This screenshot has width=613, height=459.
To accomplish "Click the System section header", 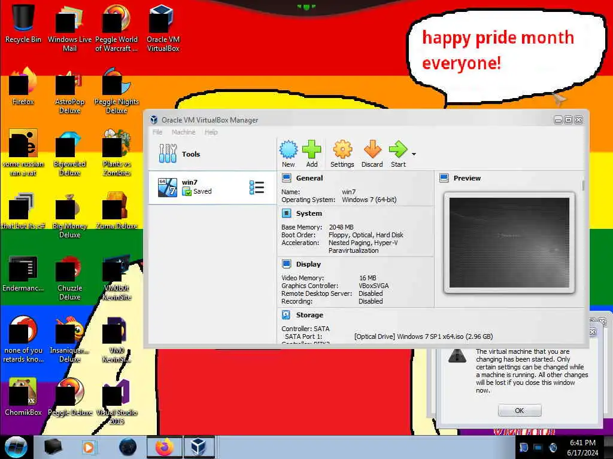I will tap(309, 213).
